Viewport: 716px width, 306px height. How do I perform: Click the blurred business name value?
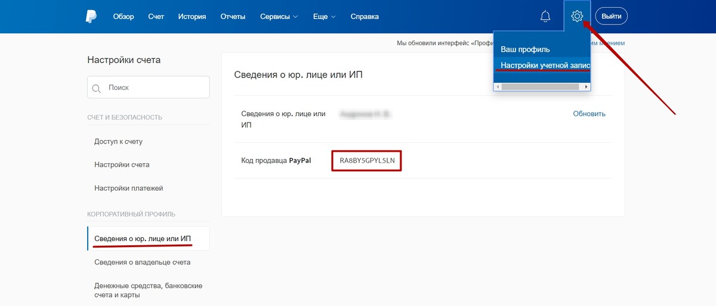(364, 114)
